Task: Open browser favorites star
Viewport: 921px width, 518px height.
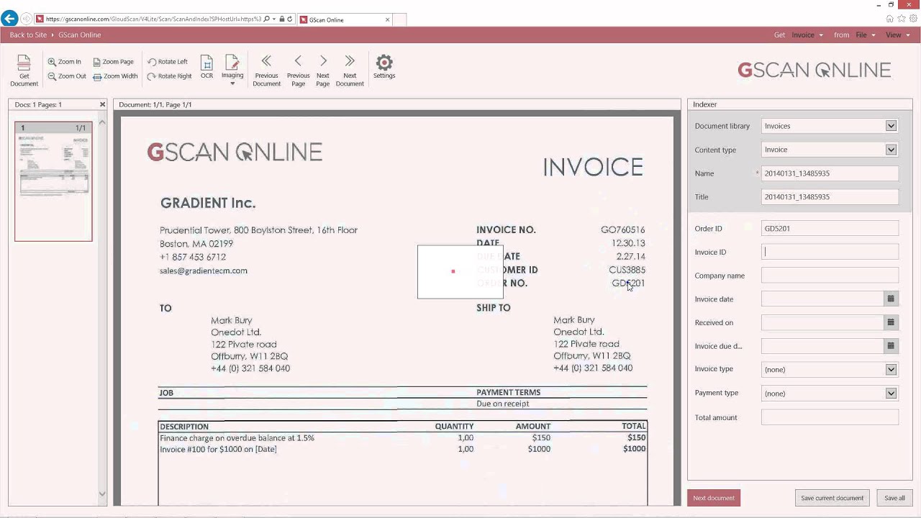Action: [902, 19]
